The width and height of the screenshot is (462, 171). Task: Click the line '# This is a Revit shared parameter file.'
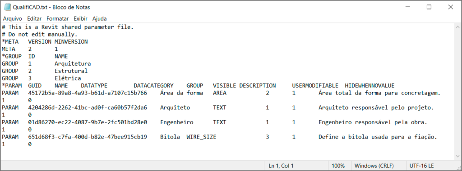[68, 27]
